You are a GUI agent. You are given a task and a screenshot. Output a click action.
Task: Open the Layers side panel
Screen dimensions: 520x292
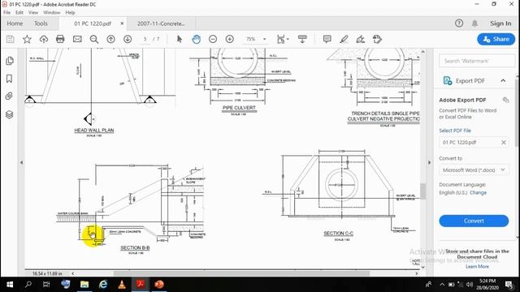pyautogui.click(x=9, y=114)
